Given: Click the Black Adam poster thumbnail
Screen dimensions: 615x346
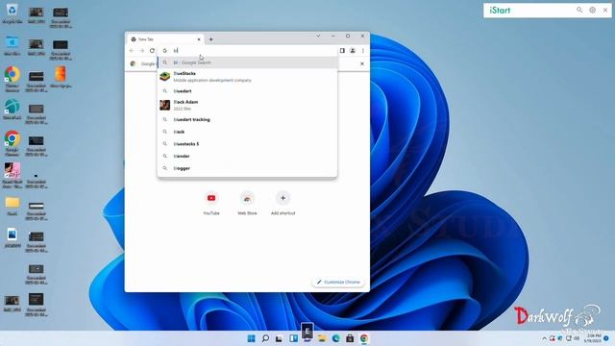Looking at the screenshot, I should pyautogui.click(x=164, y=105).
